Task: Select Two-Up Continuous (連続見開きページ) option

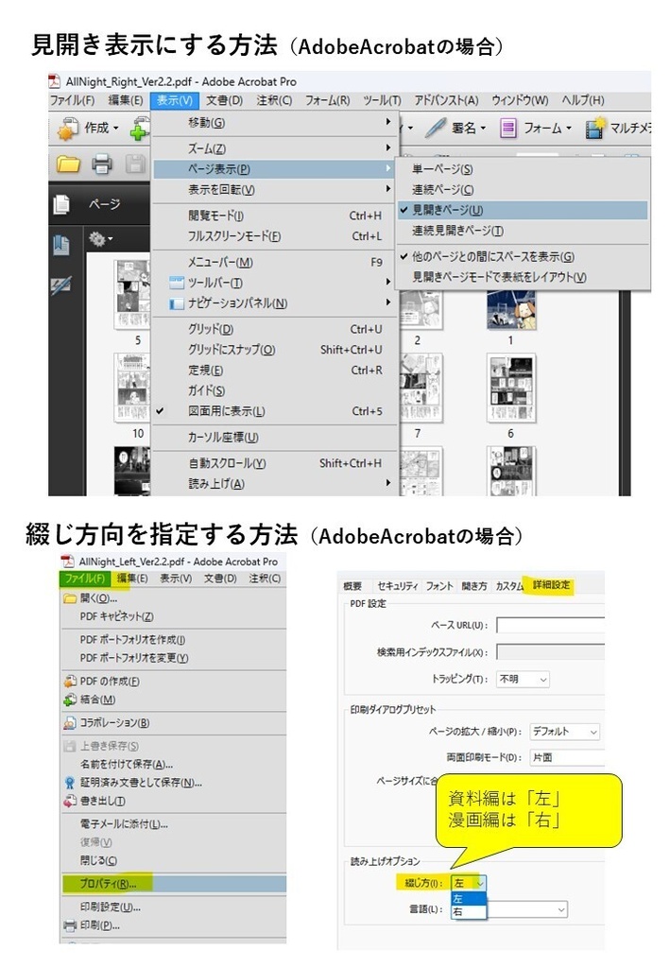Action: coord(524,231)
